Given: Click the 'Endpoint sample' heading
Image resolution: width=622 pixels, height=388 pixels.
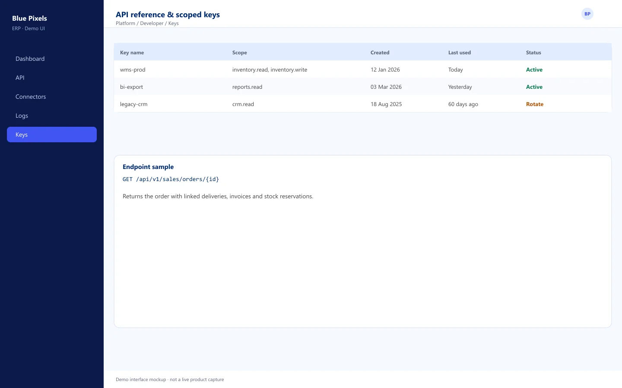Looking at the screenshot, I should click(148, 167).
